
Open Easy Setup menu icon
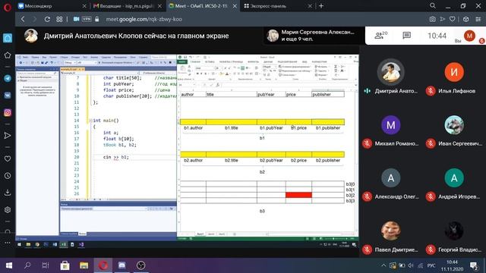478,19
